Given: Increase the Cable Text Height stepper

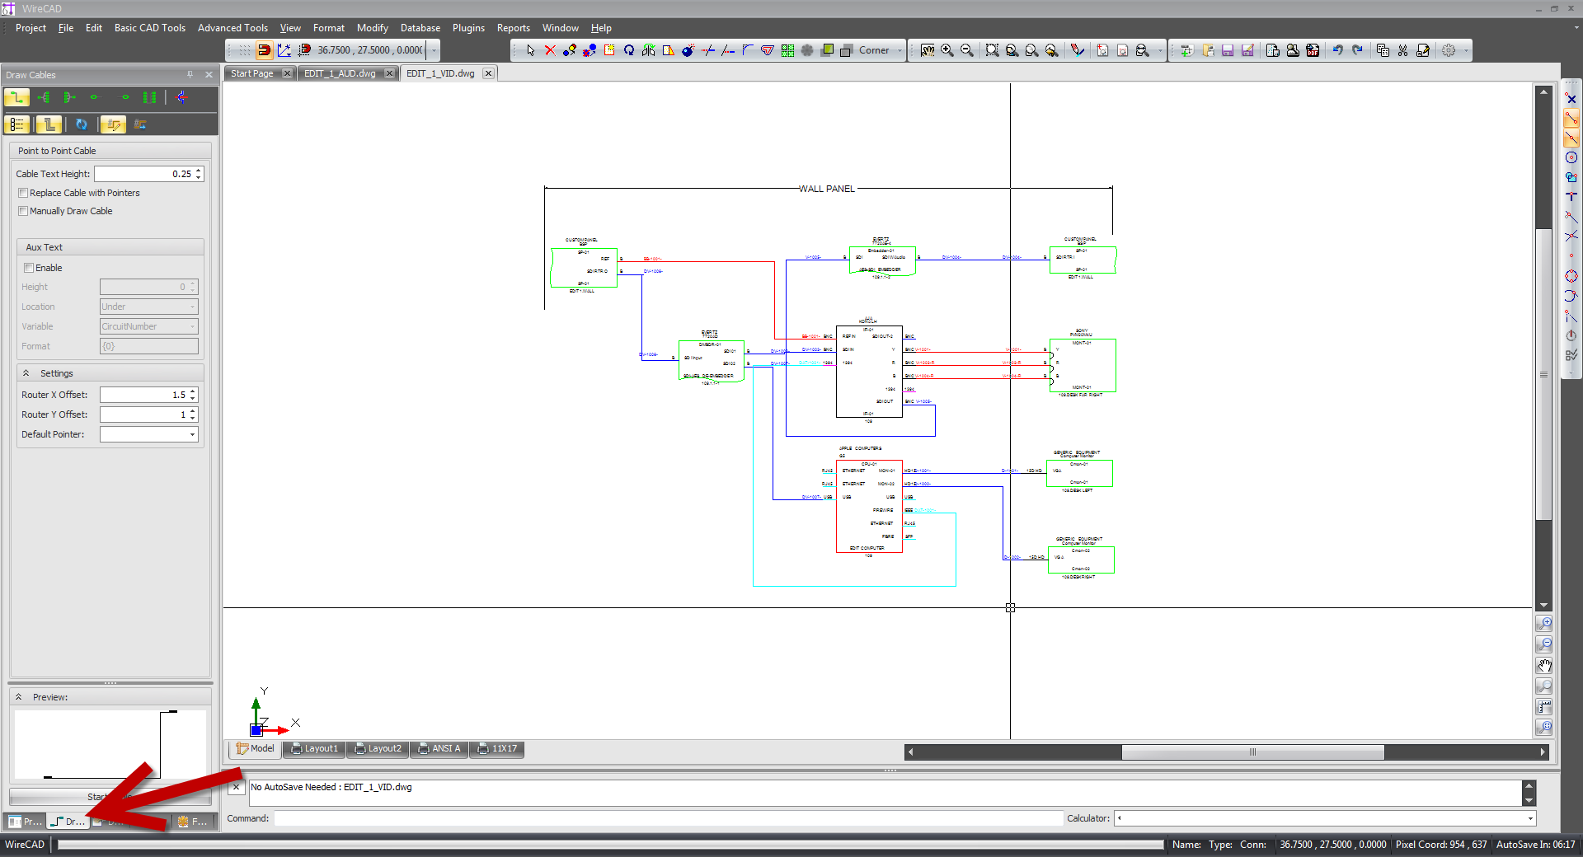Looking at the screenshot, I should [x=199, y=171].
